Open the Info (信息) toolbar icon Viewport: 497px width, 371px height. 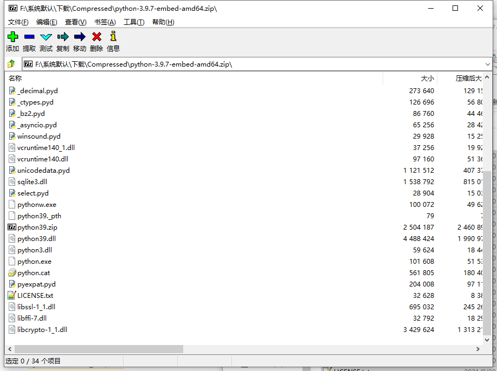click(113, 36)
